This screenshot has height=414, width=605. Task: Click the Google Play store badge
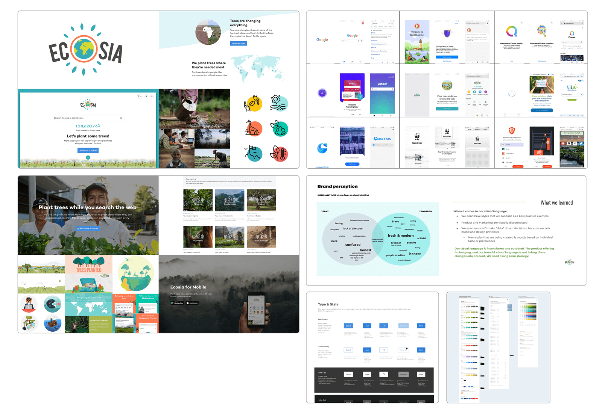(177, 303)
